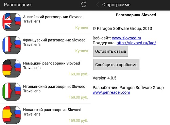
Task: Open the German phrasebook flag icon
Action: pyautogui.click(x=12, y=68)
